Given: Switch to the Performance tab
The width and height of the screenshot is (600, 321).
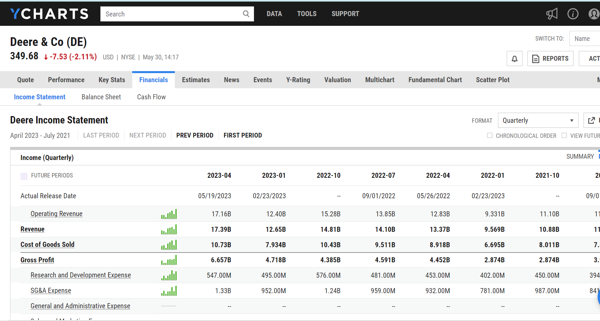Looking at the screenshot, I should pyautogui.click(x=66, y=80).
